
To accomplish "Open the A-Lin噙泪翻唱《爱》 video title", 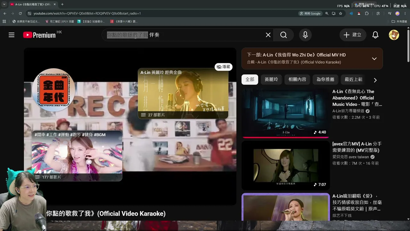I will [x=357, y=202].
